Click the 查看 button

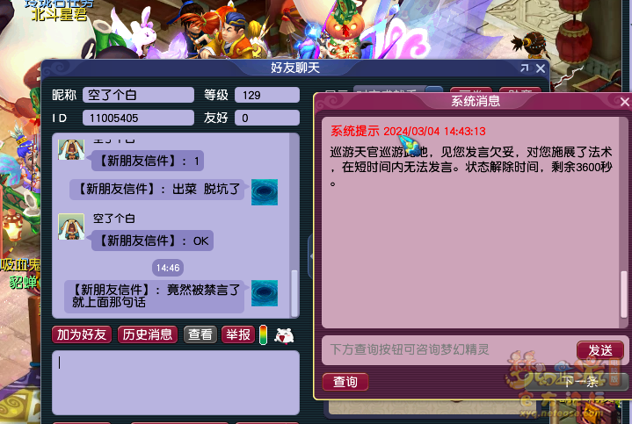pyautogui.click(x=200, y=334)
